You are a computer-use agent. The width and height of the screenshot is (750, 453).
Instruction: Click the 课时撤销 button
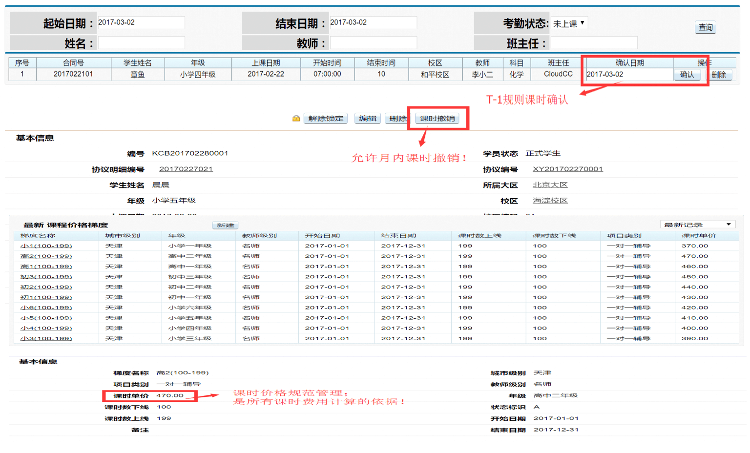click(x=437, y=119)
